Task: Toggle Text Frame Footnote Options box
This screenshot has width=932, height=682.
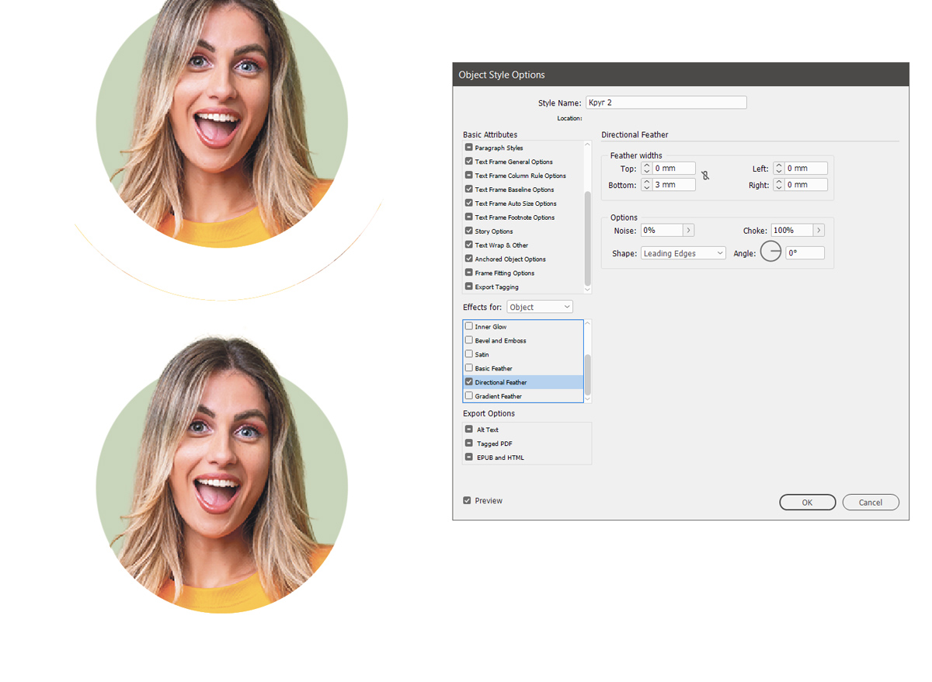Action: [469, 217]
